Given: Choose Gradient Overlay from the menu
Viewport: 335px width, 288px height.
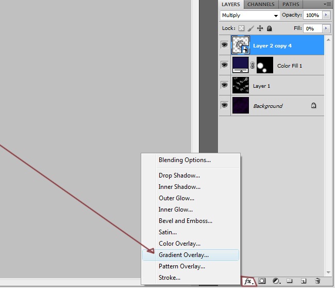Looking at the screenshot, I should (191, 255).
